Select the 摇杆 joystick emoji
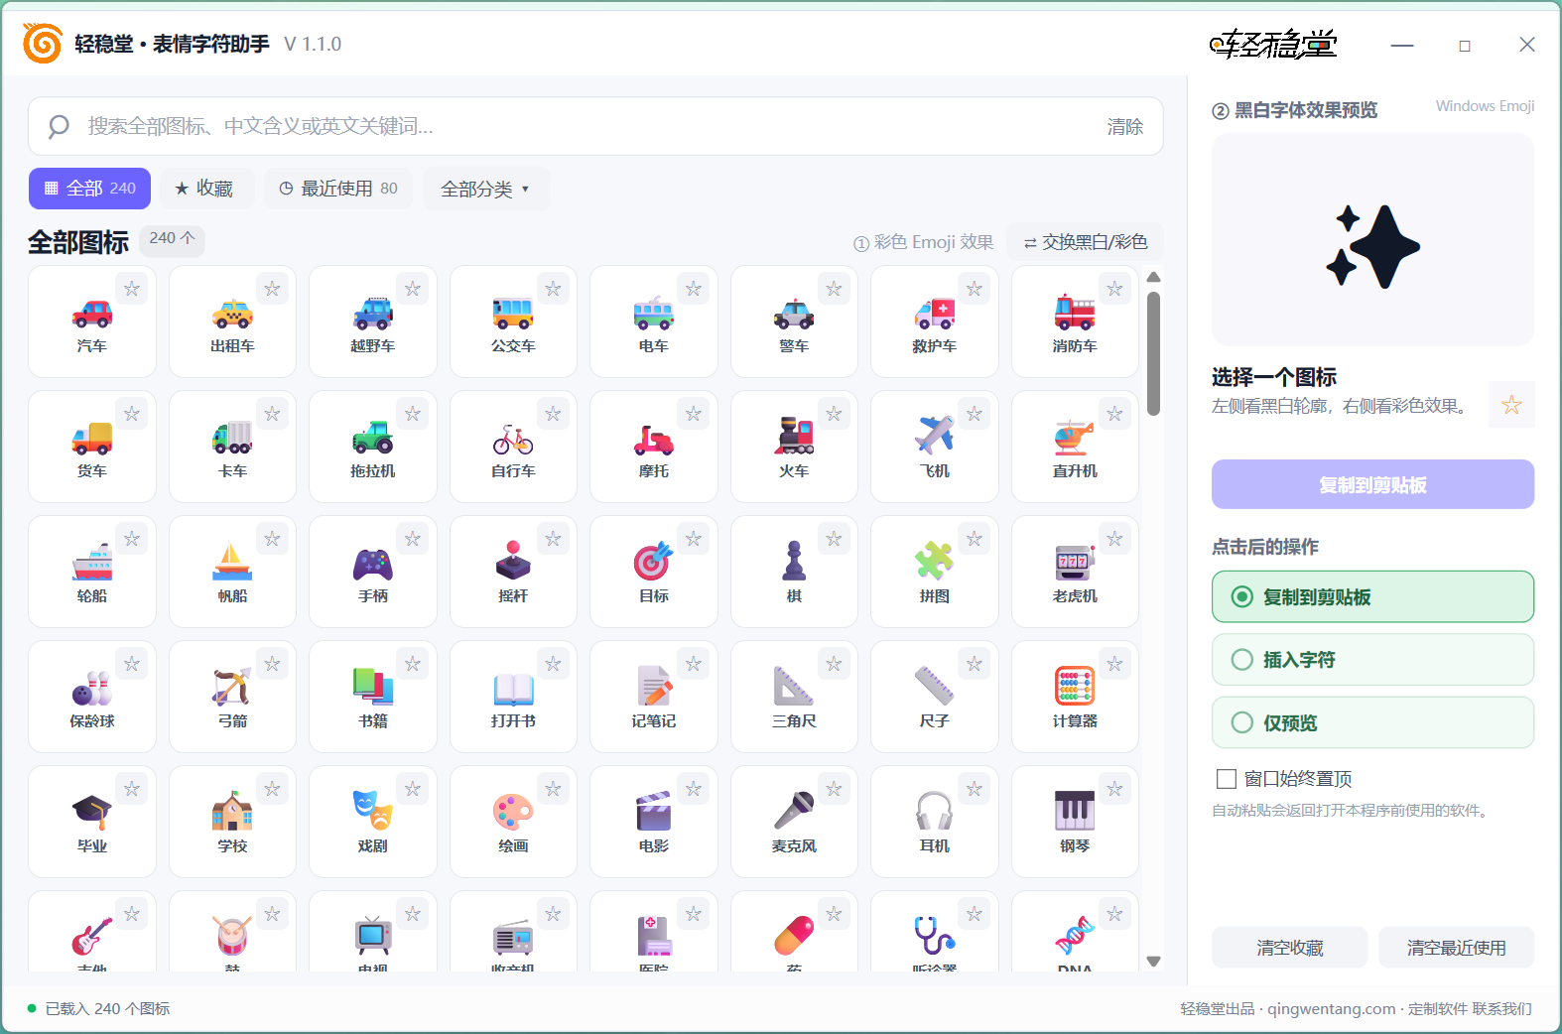 (513, 572)
